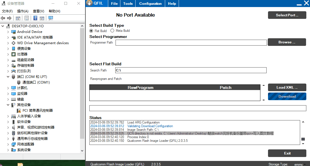Click the status log scroll up arrow

303,122
